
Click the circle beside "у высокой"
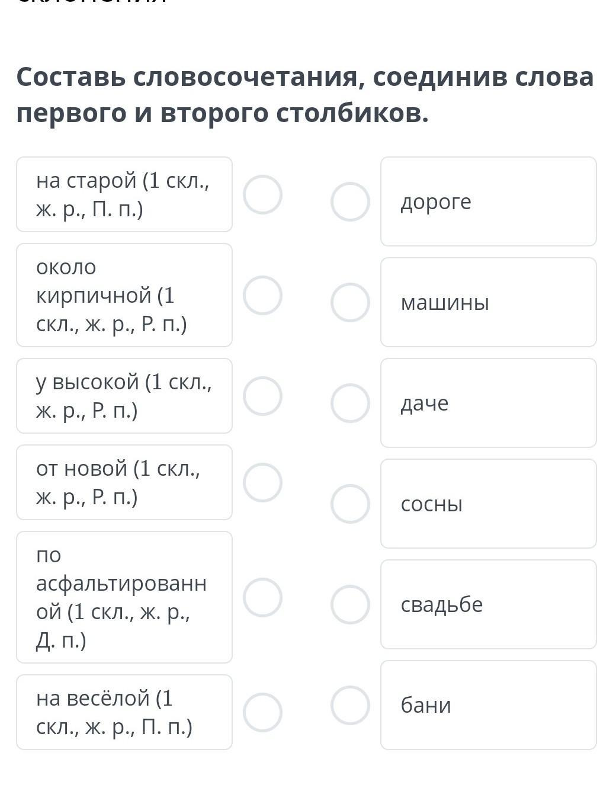coord(262,396)
